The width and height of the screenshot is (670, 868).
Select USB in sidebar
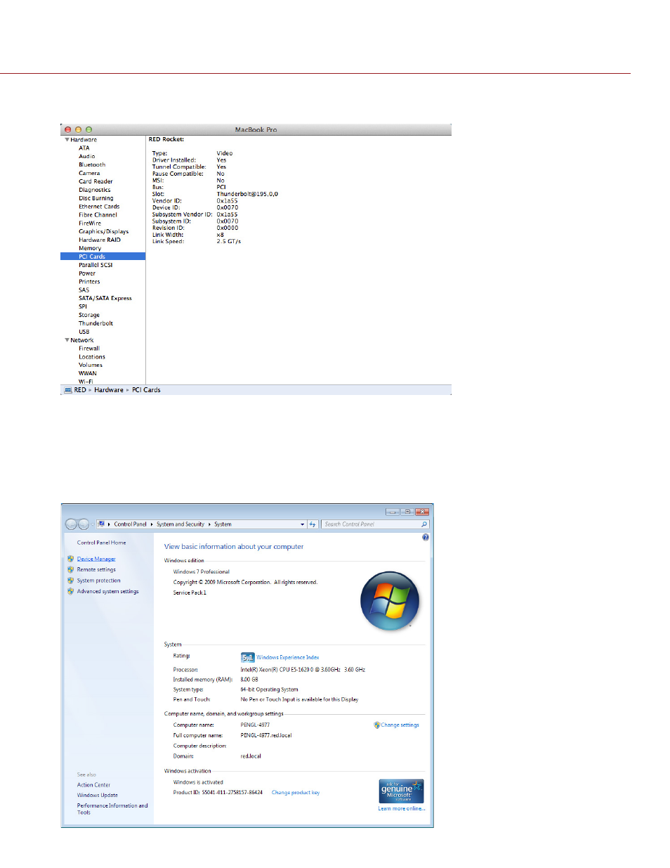coord(84,332)
